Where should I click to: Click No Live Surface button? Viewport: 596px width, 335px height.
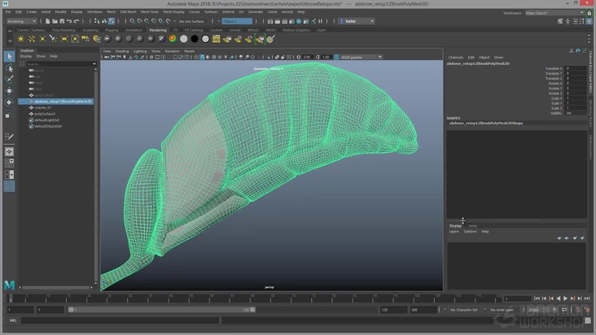coord(191,21)
